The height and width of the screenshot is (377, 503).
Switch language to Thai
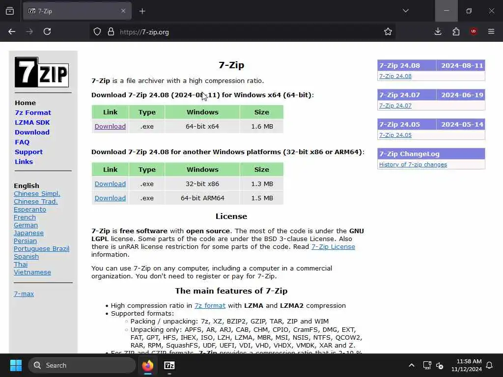(x=21, y=264)
